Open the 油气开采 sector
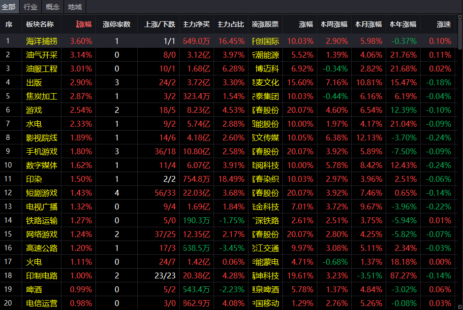 click(x=42, y=55)
